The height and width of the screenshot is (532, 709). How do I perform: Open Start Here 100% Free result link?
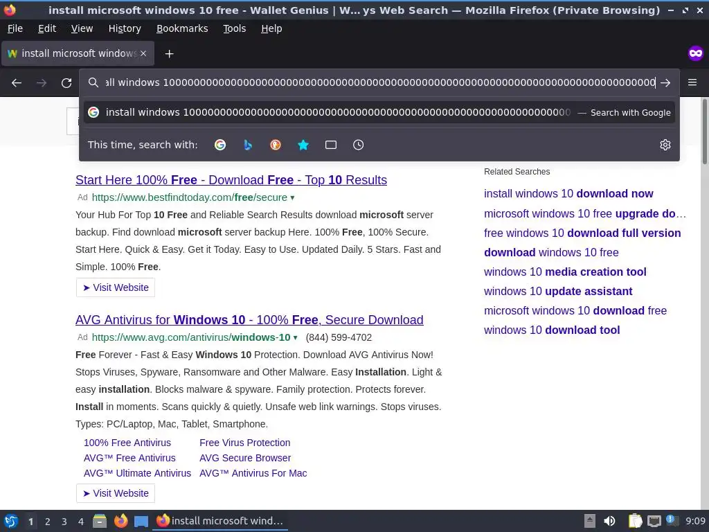[x=231, y=180]
